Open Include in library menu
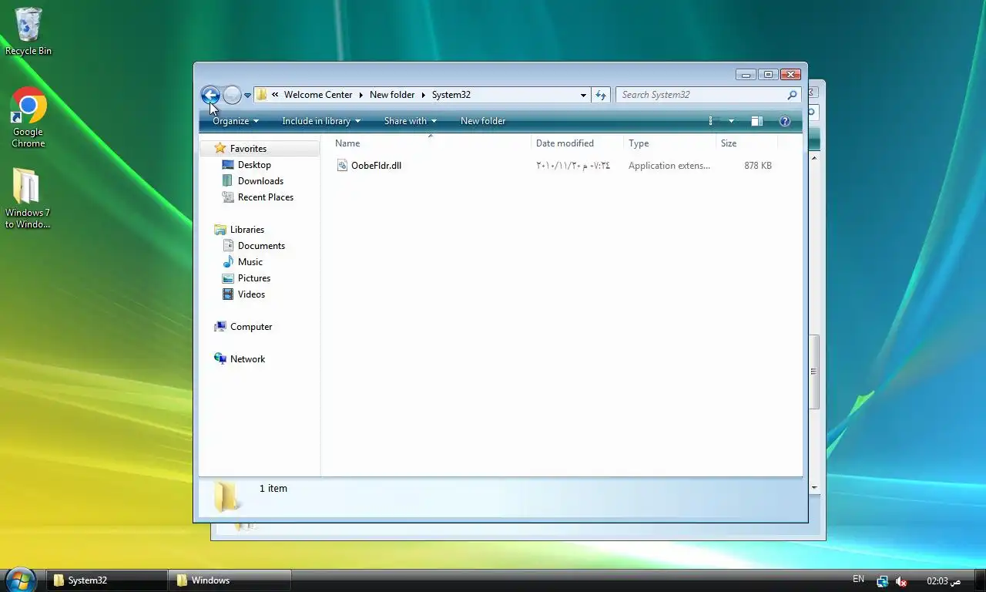The height and width of the screenshot is (592, 986). (321, 121)
